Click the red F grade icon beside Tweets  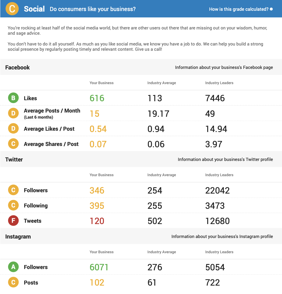point(13,220)
